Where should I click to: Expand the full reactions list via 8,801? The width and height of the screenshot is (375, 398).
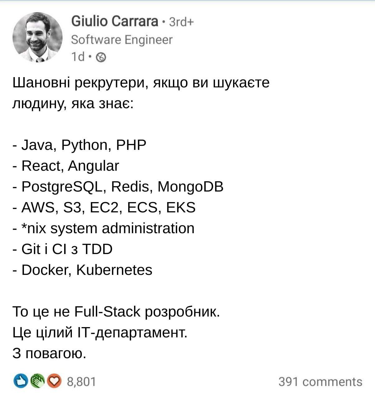(x=80, y=380)
